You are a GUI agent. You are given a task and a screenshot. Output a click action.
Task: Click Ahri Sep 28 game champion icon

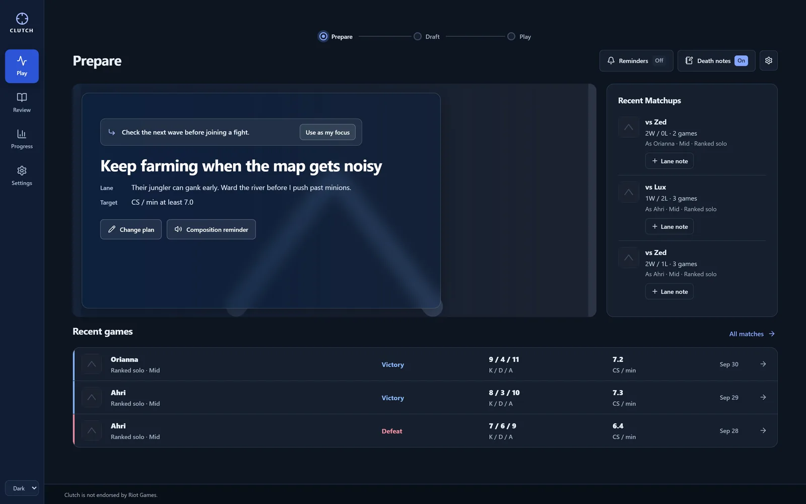point(92,430)
